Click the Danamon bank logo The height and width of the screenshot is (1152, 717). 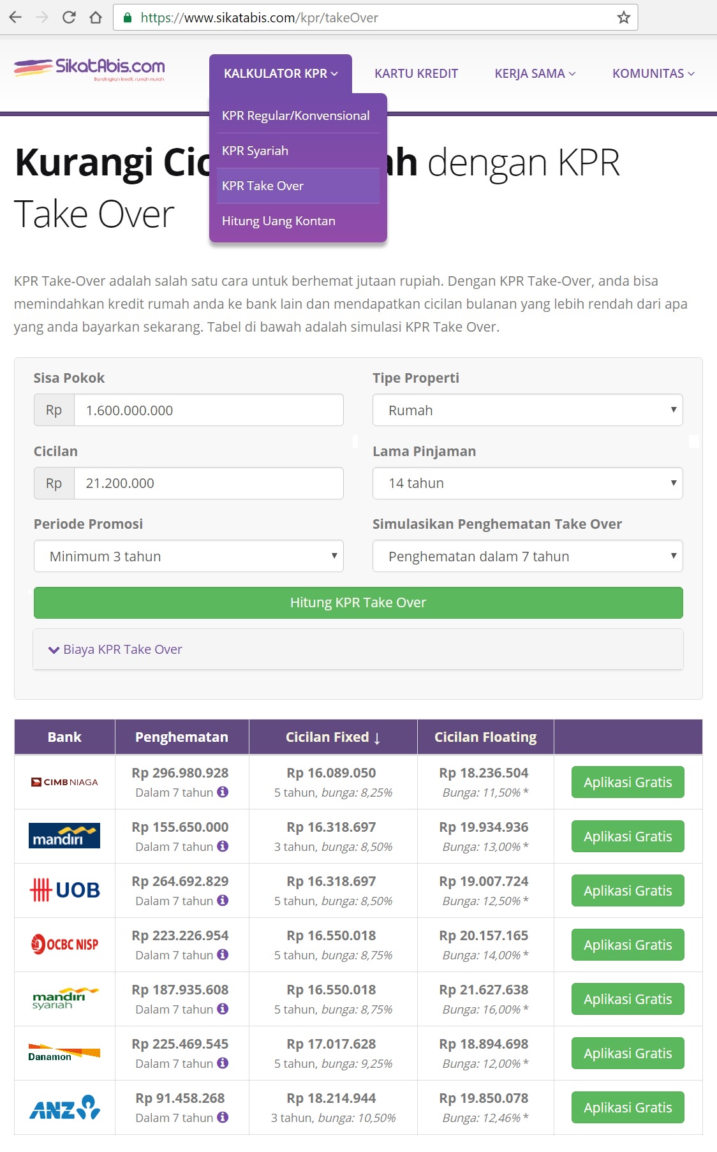point(64,1052)
